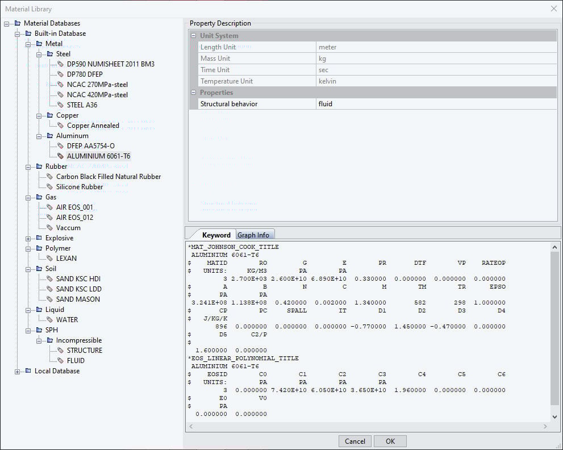The image size is (563, 450).
Task: Select the FLUID material icon under SPH
Action: point(60,360)
